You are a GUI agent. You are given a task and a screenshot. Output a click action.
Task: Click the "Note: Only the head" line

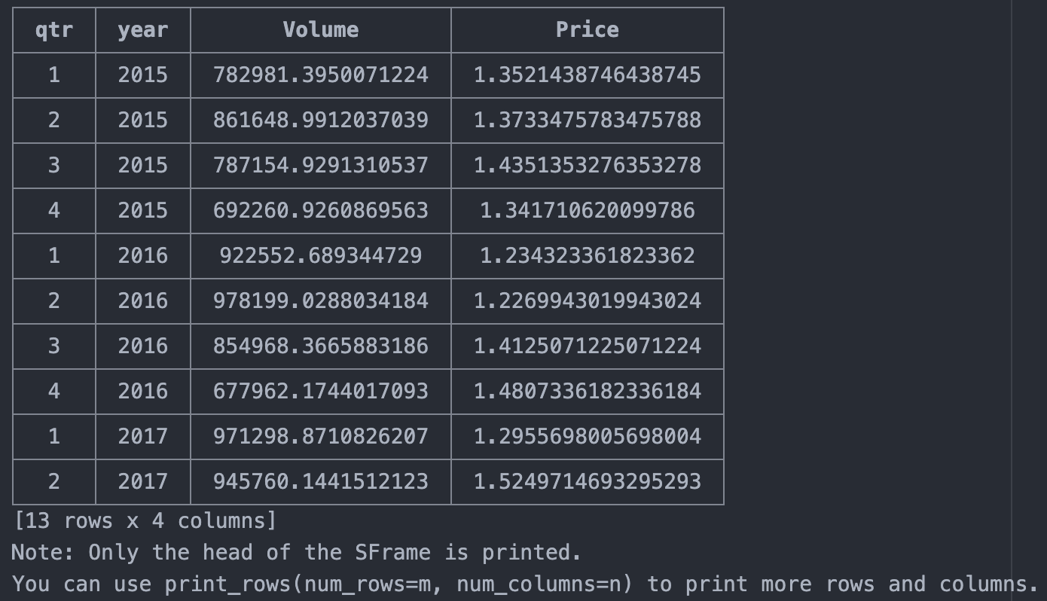point(296,553)
